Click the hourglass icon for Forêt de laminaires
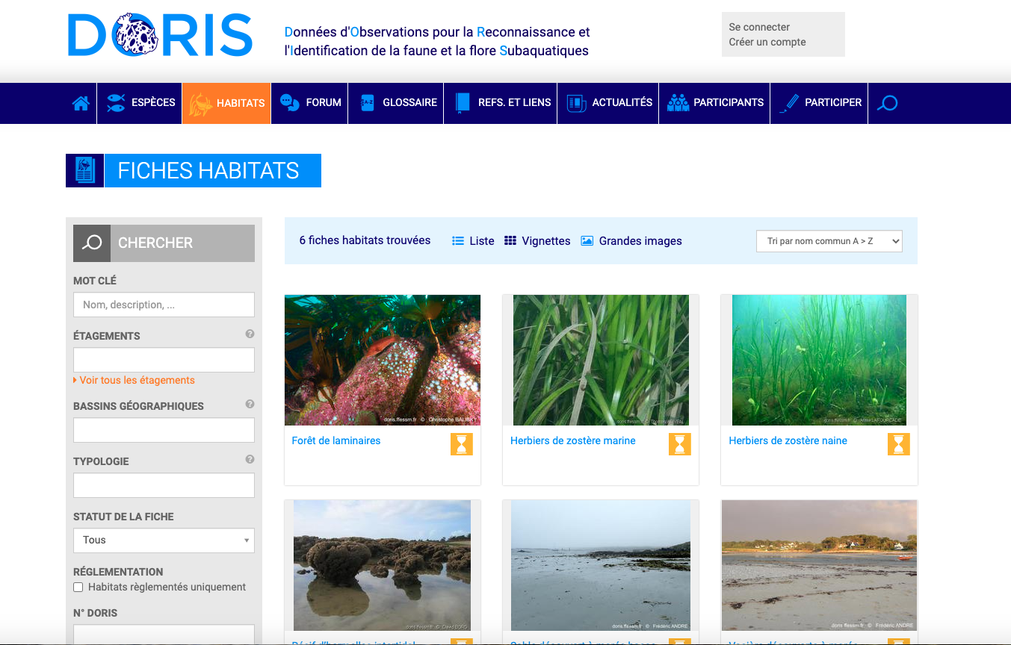 click(462, 444)
